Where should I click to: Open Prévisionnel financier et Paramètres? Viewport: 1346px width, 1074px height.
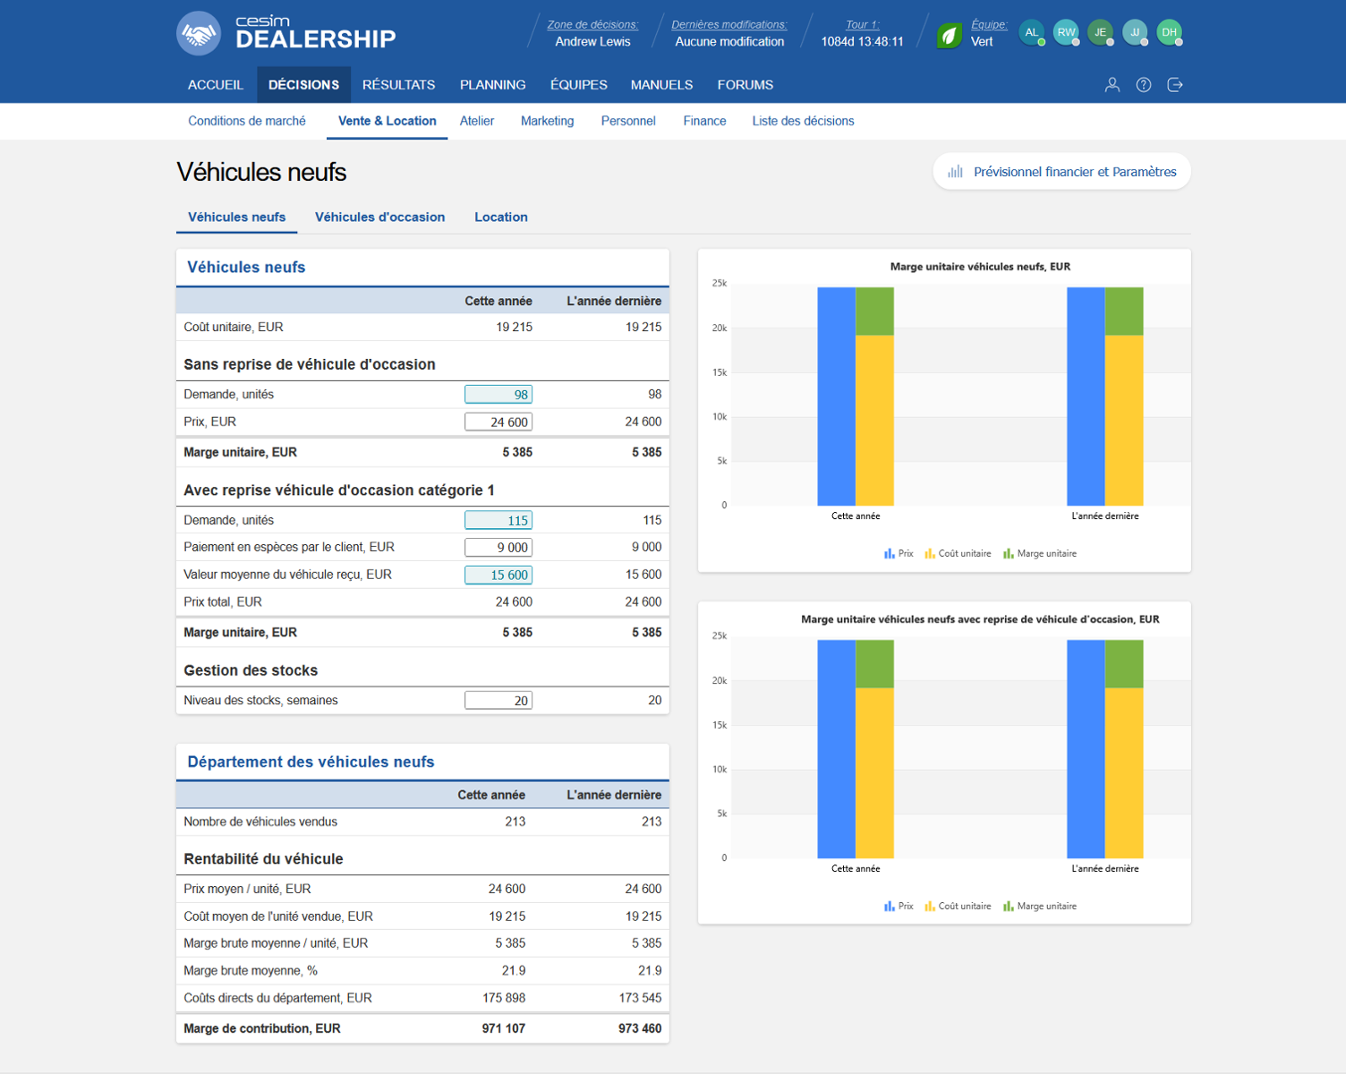tap(1062, 172)
